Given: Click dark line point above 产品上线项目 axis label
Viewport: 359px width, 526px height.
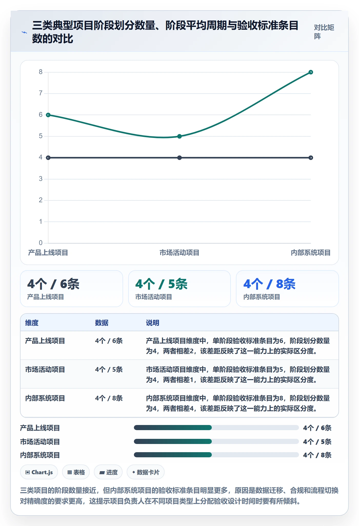Looking at the screenshot, I should tap(48, 158).
